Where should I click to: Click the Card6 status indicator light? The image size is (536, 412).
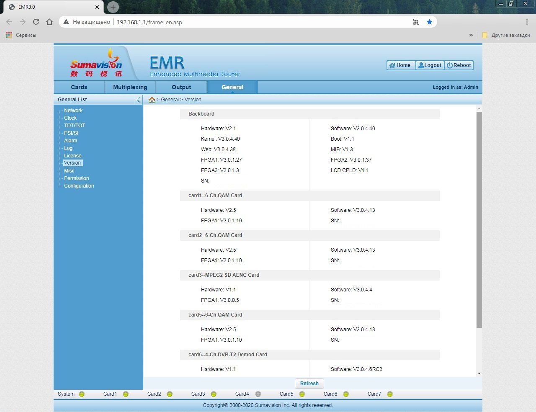coord(346,394)
